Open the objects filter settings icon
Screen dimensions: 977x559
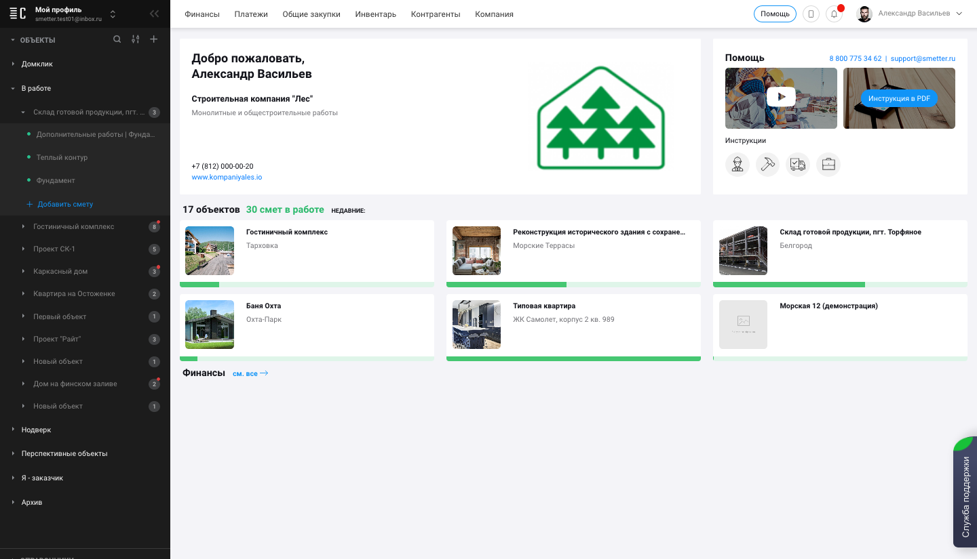(x=136, y=39)
